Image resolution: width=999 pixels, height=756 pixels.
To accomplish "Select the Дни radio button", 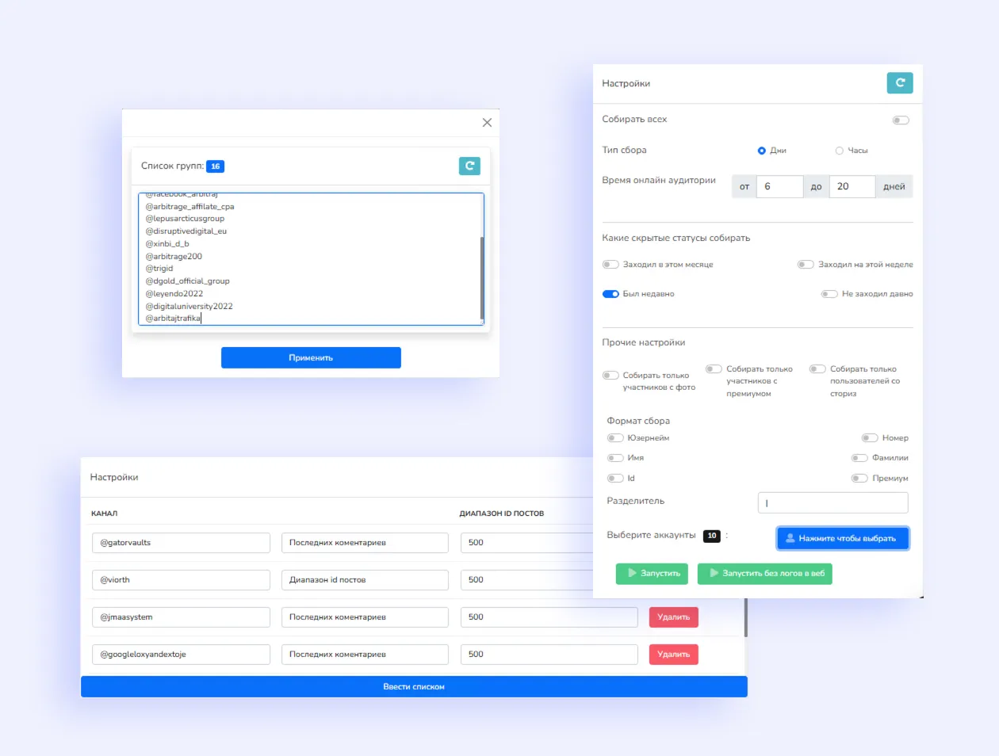I will [762, 151].
